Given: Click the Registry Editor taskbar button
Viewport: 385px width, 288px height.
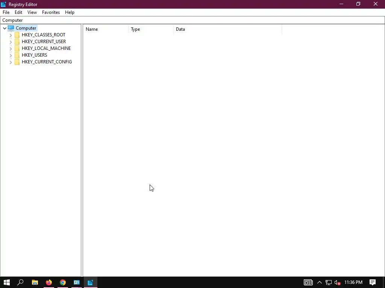Looking at the screenshot, I should (x=90, y=282).
